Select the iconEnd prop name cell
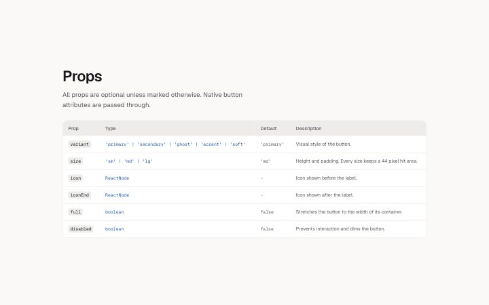Image resolution: width=489 pixels, height=305 pixels. [79, 195]
